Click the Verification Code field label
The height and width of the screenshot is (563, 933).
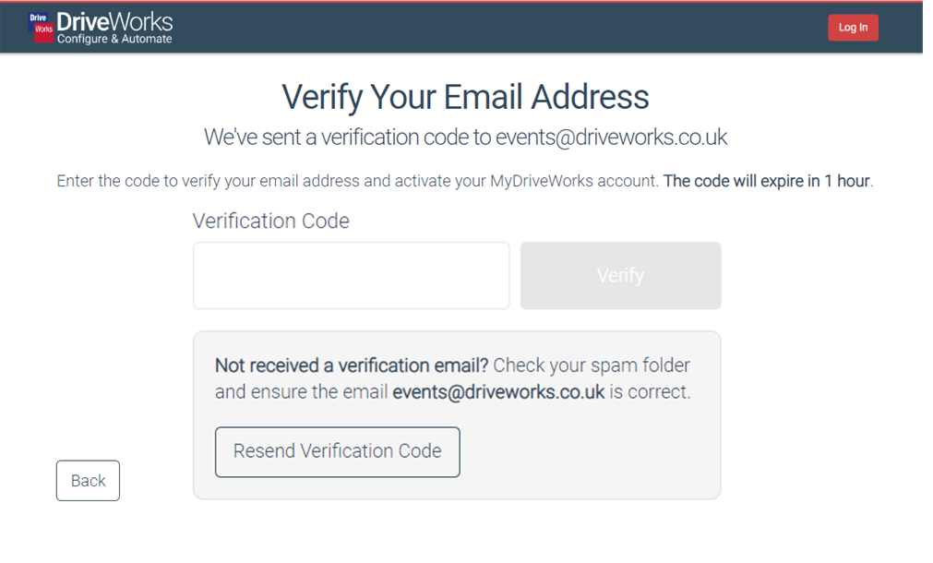pyautogui.click(x=270, y=221)
